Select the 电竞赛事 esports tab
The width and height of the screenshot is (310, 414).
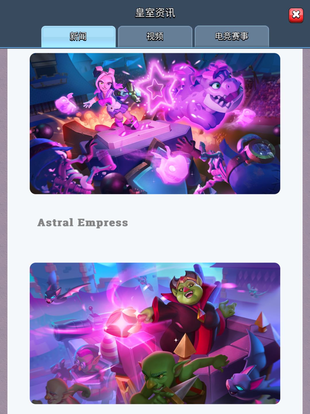point(232,37)
